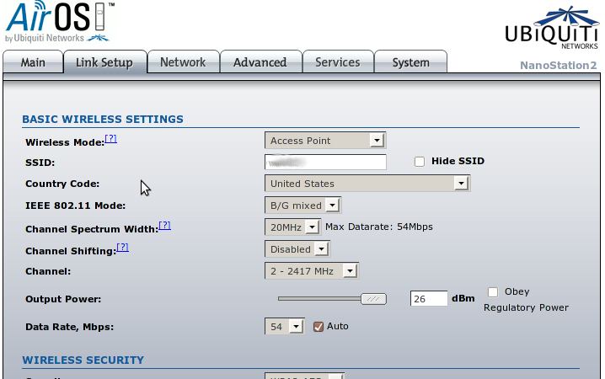
Task: Click the Output Power slider handle
Action: pos(373,299)
